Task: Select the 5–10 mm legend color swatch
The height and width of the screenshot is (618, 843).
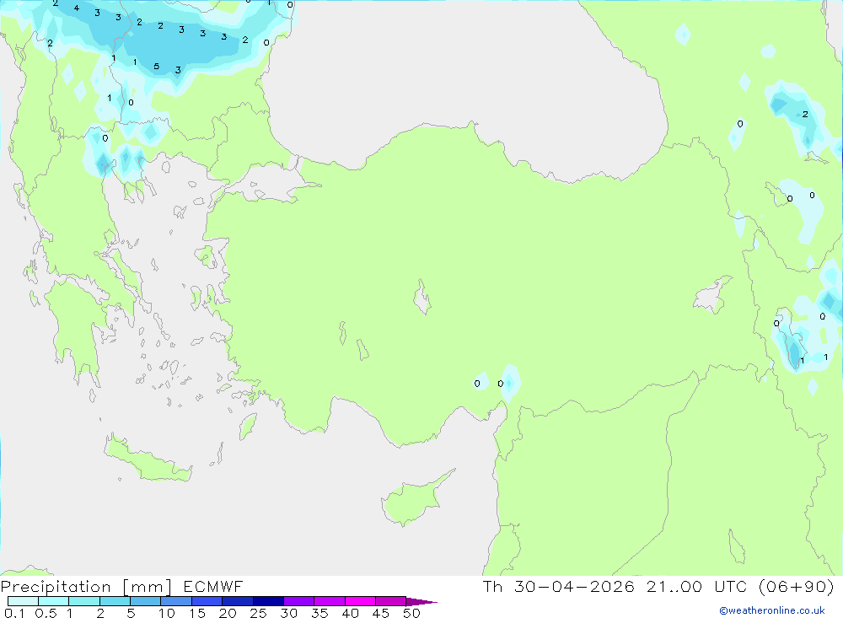Action: [146, 601]
